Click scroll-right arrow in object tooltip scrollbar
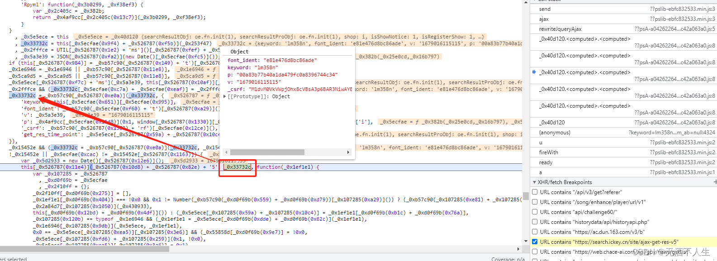The width and height of the screenshot is (717, 261). 348,152
